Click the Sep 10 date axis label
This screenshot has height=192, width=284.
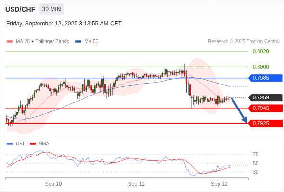(53, 184)
